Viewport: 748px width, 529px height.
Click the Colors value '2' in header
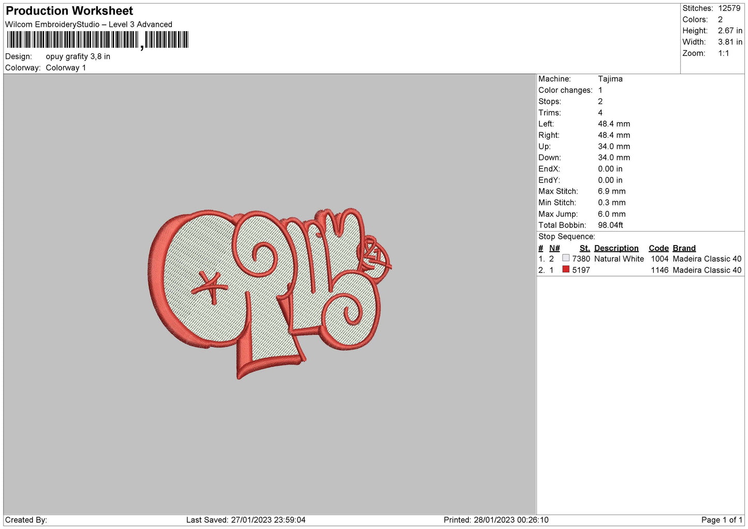tap(720, 20)
